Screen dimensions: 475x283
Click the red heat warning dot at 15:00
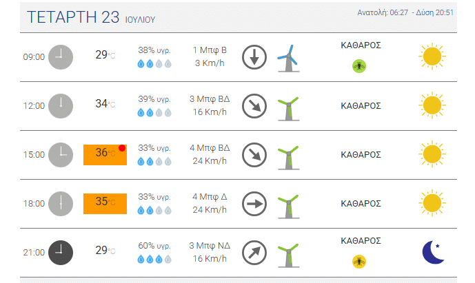point(122,148)
